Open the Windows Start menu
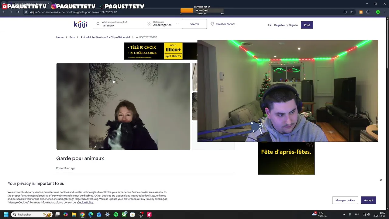Viewport: 389px width, 219px height. click(x=6, y=214)
